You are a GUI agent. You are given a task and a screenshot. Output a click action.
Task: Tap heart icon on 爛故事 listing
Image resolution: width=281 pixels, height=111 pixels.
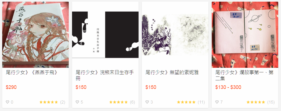217,102
